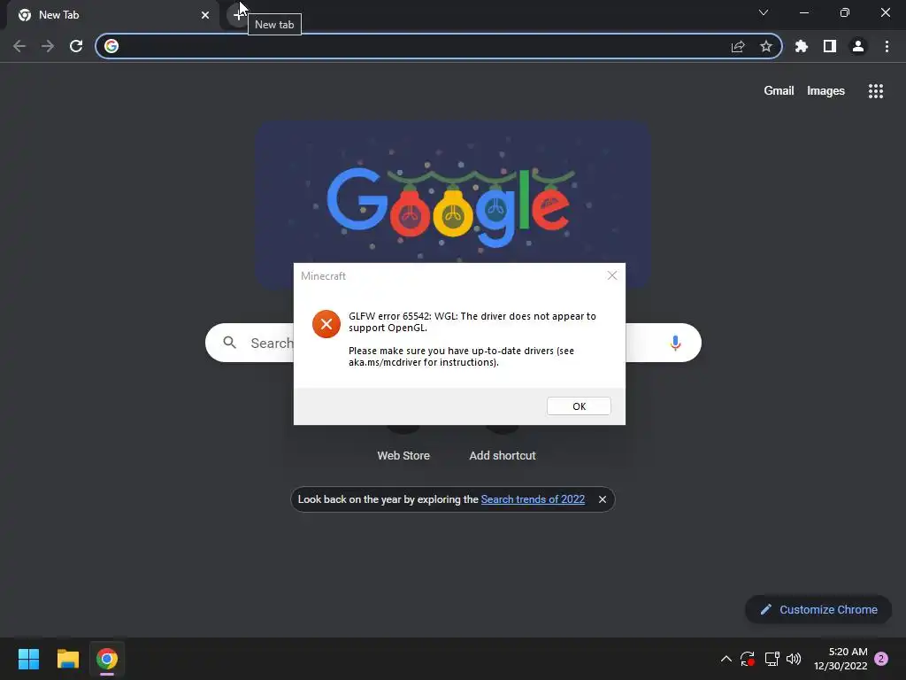Start voice search with the microphone icon

coord(675,343)
